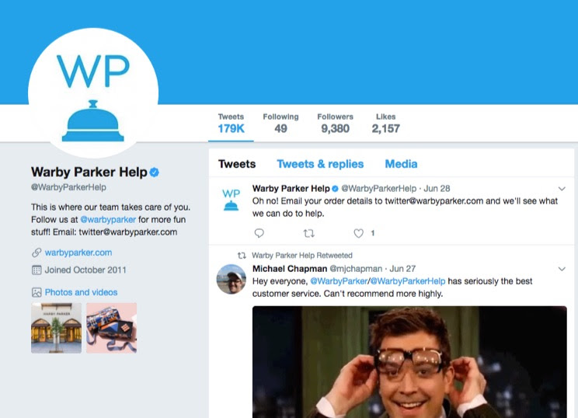Click the blue verified badge next to profile name
The image size is (578, 418).
point(155,172)
